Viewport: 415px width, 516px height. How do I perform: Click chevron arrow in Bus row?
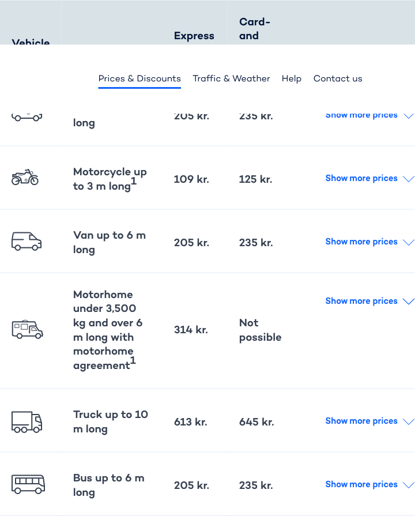pyautogui.click(x=409, y=485)
